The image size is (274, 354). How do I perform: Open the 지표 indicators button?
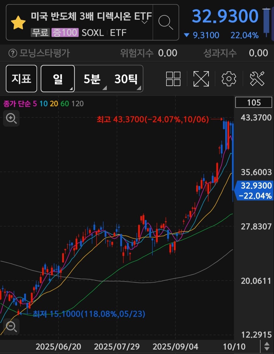click(x=21, y=79)
